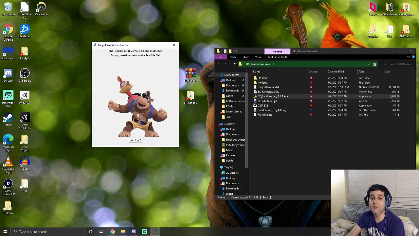Open the File menu in Explorer

pyautogui.click(x=221, y=57)
